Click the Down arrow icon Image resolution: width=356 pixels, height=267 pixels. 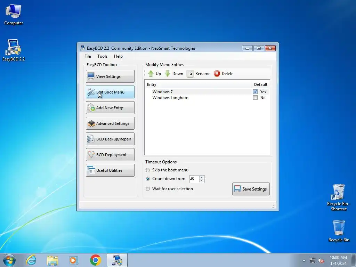(x=167, y=74)
